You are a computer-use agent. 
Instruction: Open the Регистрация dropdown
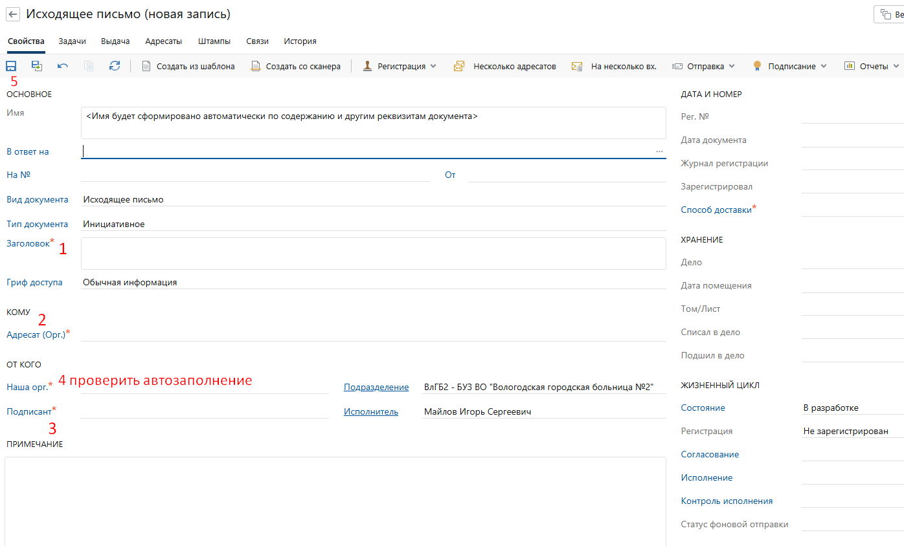click(400, 66)
